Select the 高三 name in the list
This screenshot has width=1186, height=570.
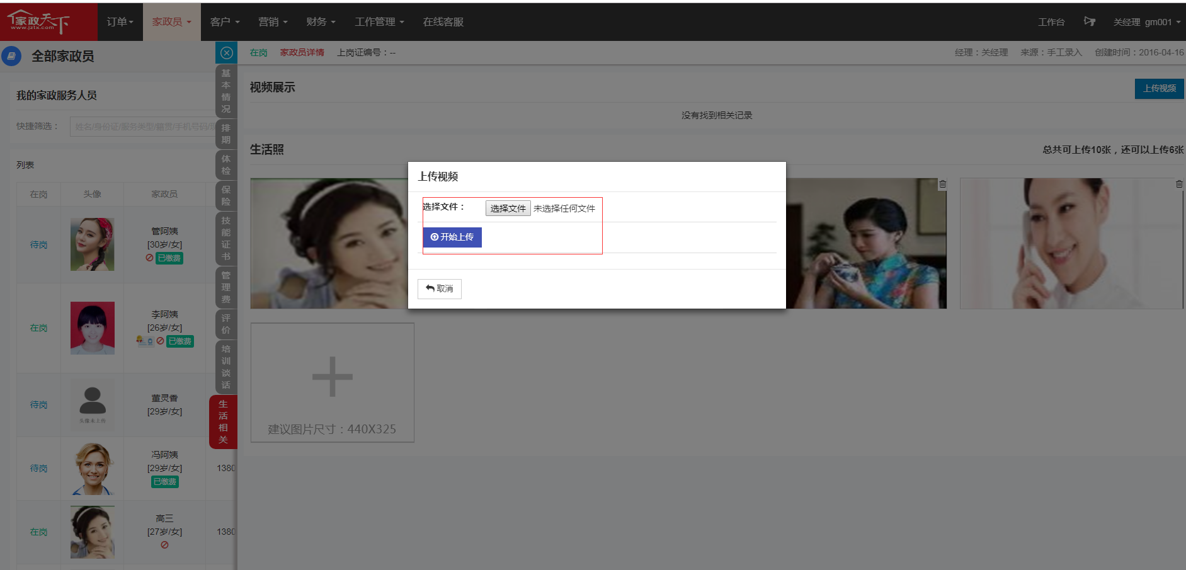164,518
